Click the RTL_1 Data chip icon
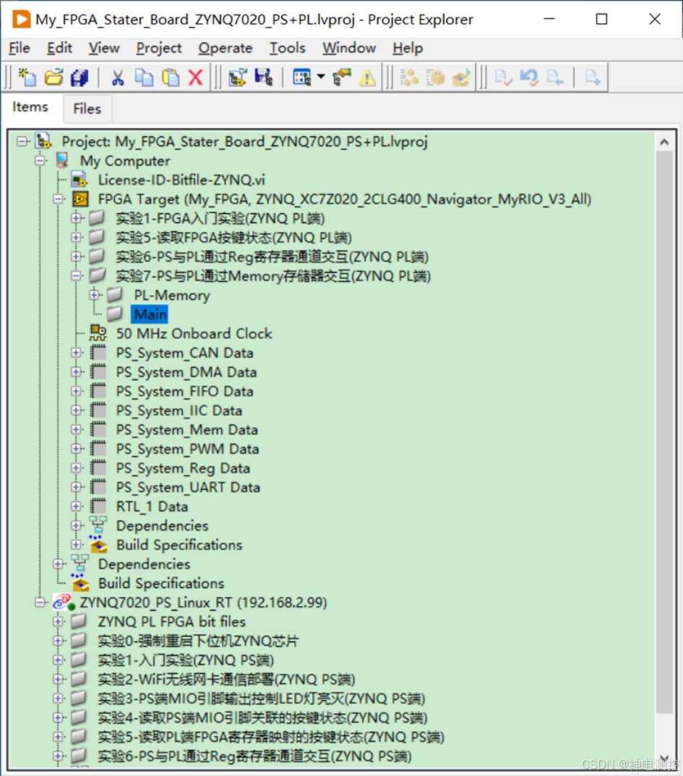Viewport: 683px width, 776px height. (98, 506)
